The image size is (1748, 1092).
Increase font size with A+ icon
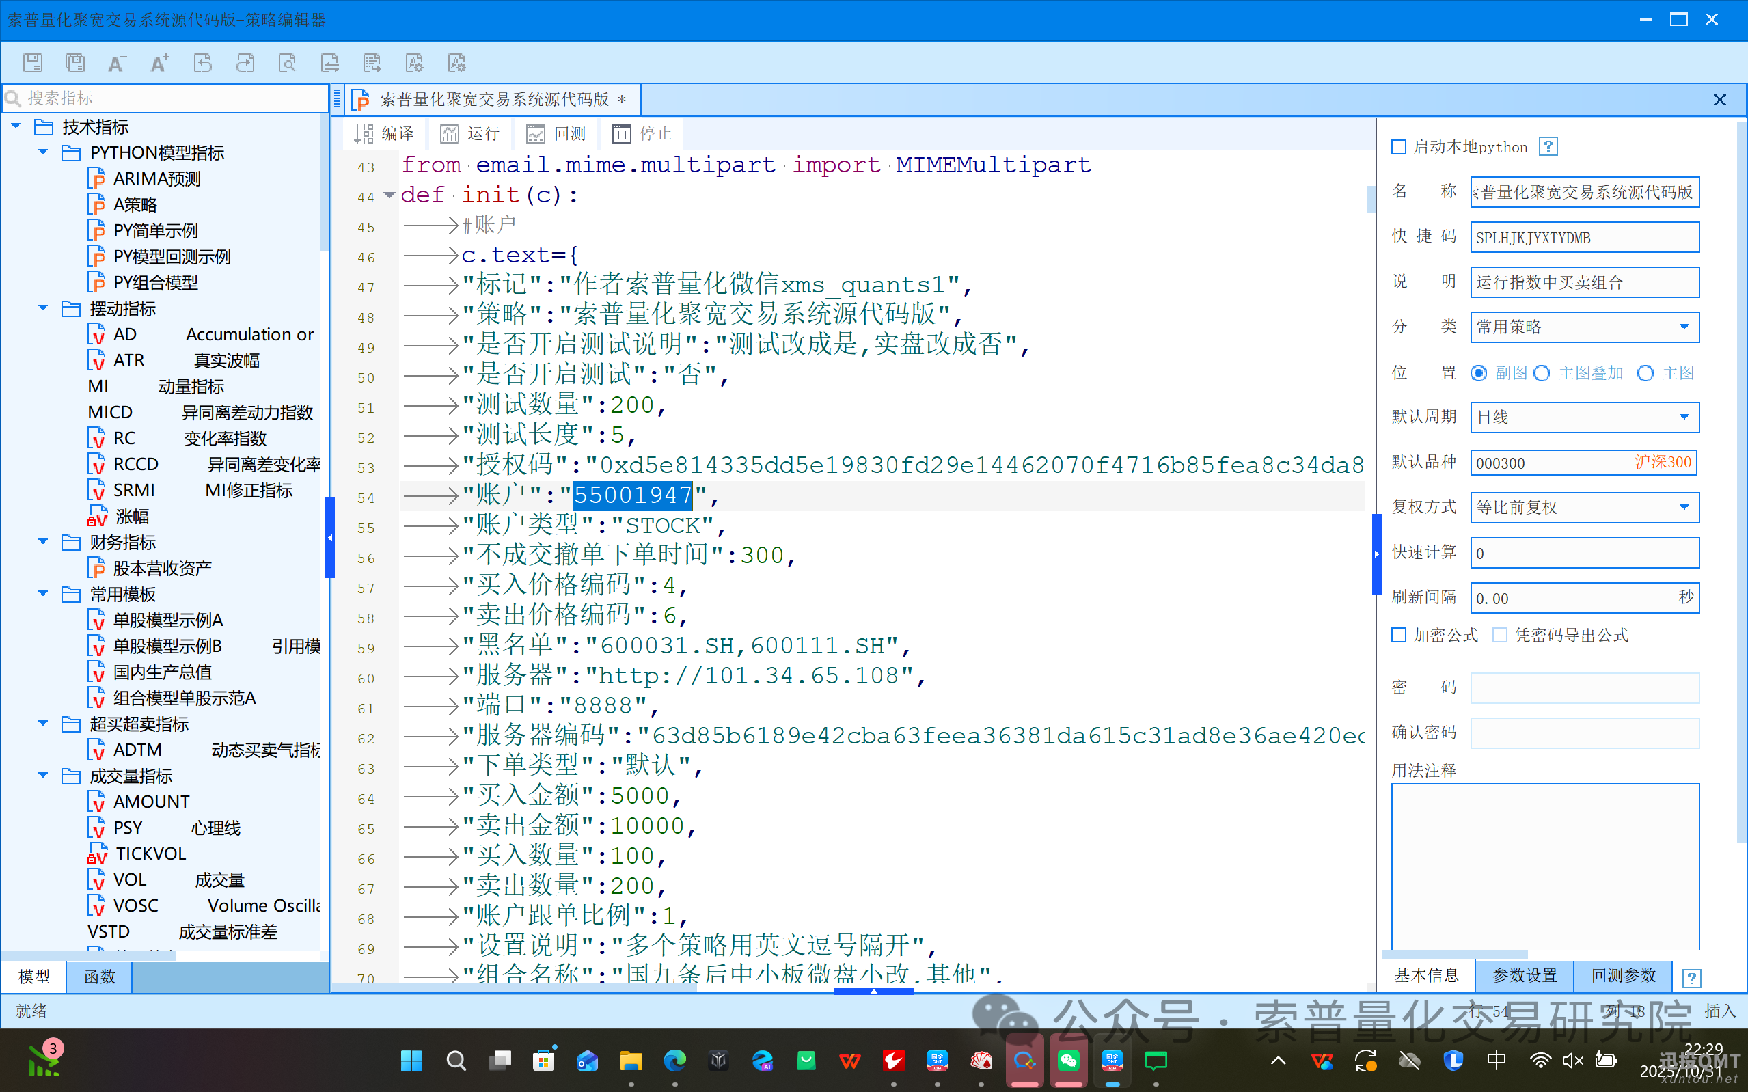160,63
